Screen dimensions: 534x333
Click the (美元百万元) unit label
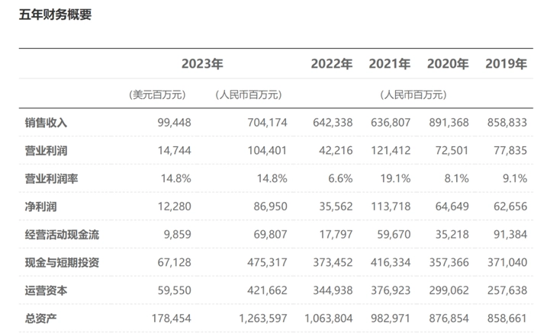coord(156,94)
